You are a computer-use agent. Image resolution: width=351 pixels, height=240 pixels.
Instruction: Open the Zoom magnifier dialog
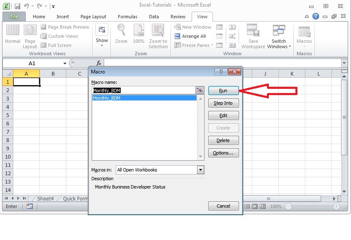(121, 34)
